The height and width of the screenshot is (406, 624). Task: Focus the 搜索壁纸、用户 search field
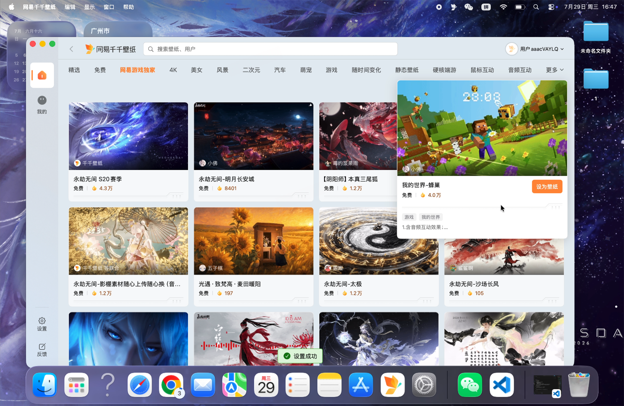[271, 49]
